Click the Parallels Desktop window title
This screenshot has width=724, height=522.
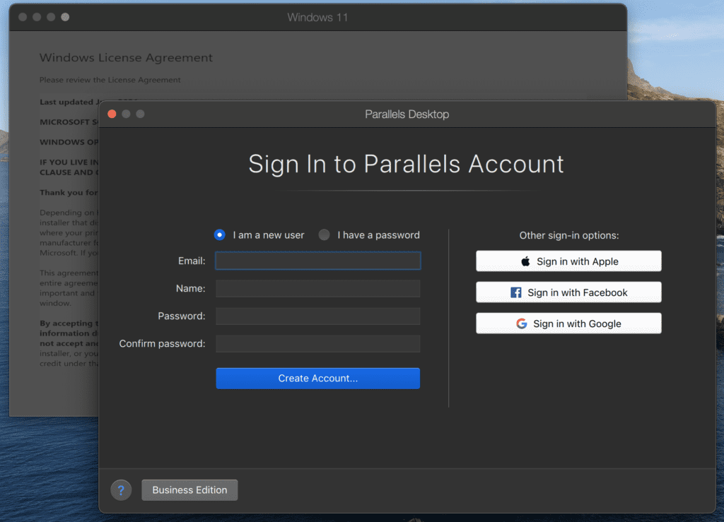pyautogui.click(x=407, y=114)
